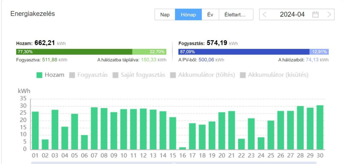Click the dark blue 87,09% bar segment
Screen dimensions: 343x164
pyautogui.click(x=244, y=52)
